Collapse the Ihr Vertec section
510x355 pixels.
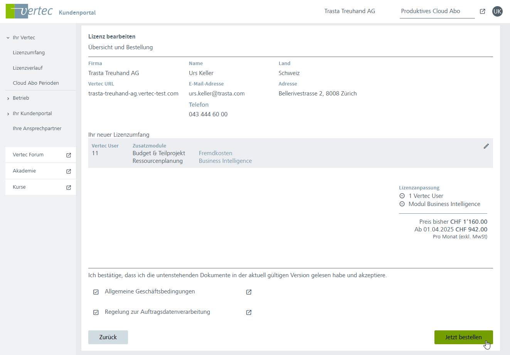(x=8, y=38)
